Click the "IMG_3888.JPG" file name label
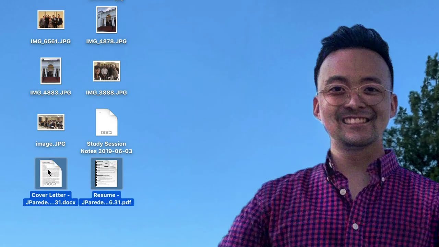 click(106, 93)
